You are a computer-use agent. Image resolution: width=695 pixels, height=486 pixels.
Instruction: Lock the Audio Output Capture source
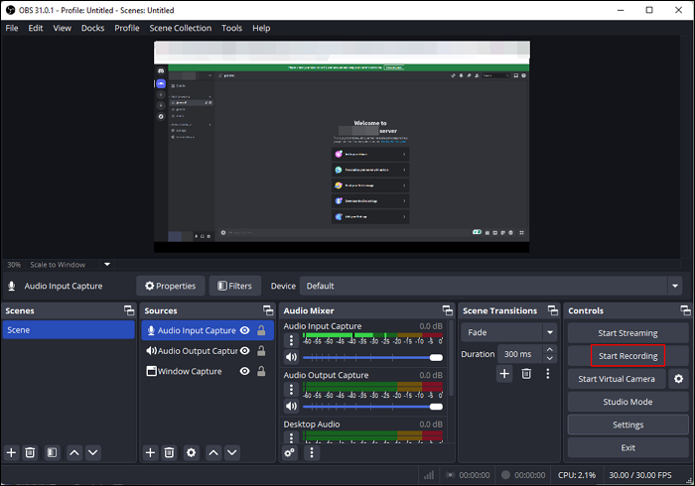(261, 351)
